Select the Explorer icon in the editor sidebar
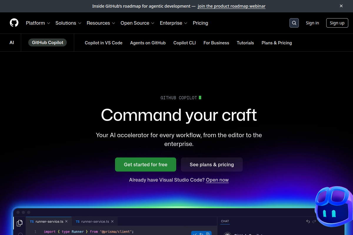353x235 pixels. tap(19, 223)
